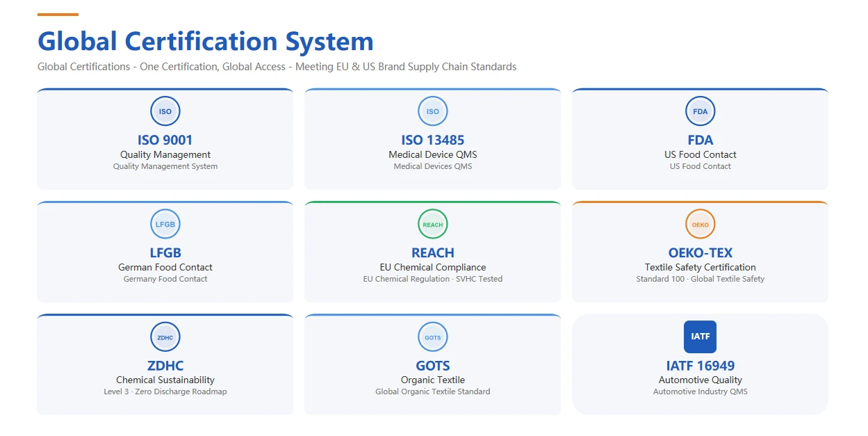Viewport: 868px width, 436px height.
Task: Click the blue square IATF icon
Action: click(700, 337)
